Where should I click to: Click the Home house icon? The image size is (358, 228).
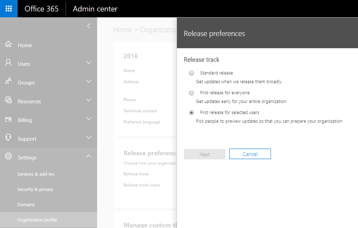8,44
